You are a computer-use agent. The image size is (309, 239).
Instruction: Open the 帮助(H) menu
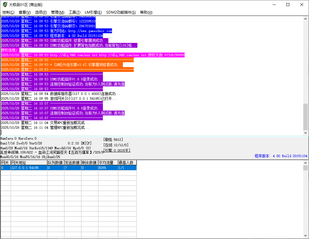[146, 12]
